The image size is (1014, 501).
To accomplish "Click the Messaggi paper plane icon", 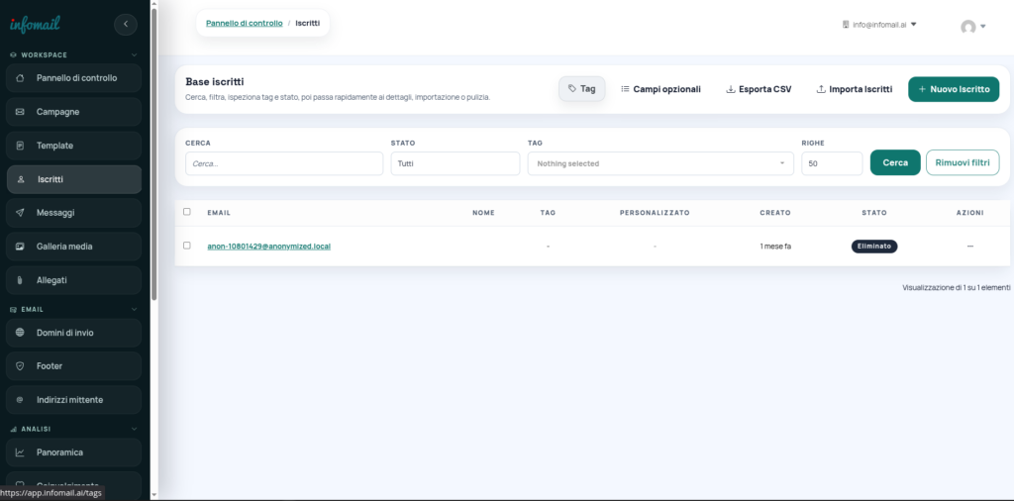I will pyautogui.click(x=20, y=213).
